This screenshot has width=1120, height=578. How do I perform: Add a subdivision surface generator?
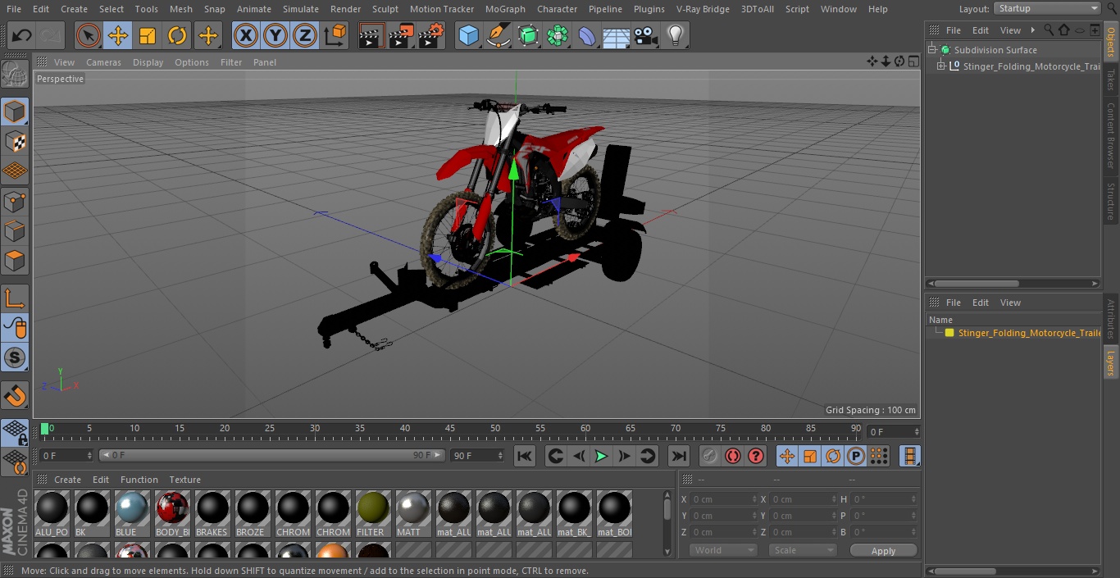[528, 35]
